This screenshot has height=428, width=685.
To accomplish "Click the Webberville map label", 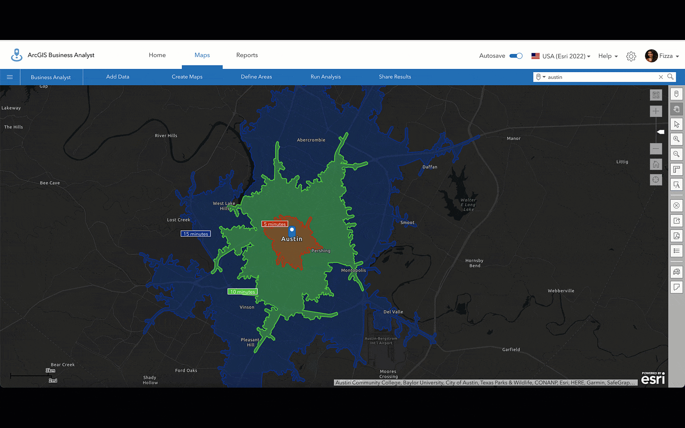I will [561, 291].
